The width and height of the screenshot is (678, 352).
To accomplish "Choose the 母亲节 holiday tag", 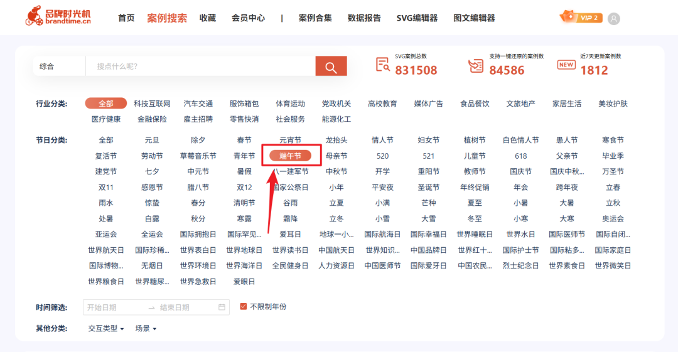I will pyautogui.click(x=336, y=156).
